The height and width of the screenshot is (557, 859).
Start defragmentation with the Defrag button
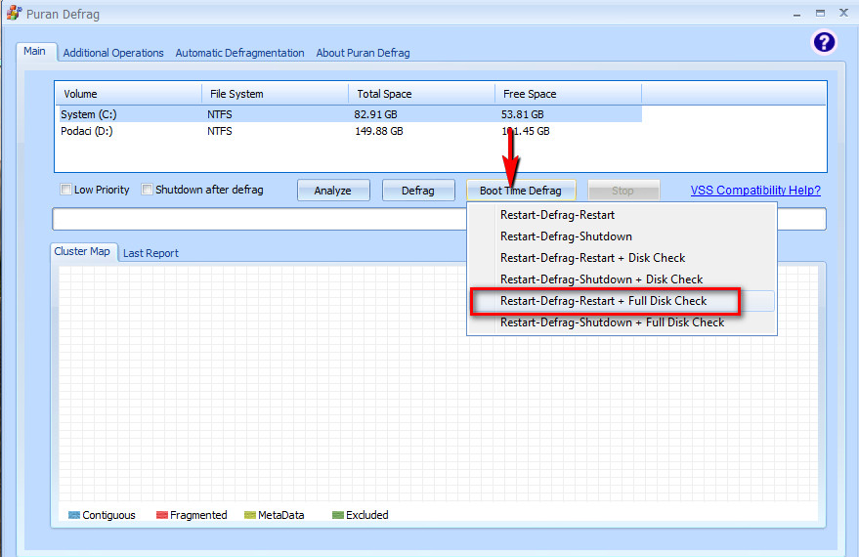coord(418,190)
